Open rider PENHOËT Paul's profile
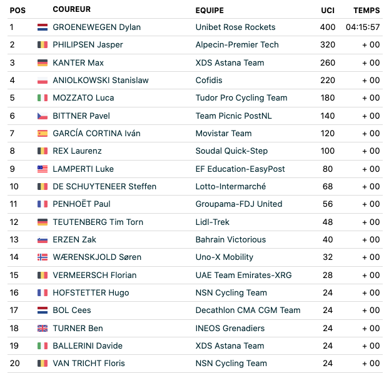This screenshot has width=389, height=373. (x=81, y=204)
